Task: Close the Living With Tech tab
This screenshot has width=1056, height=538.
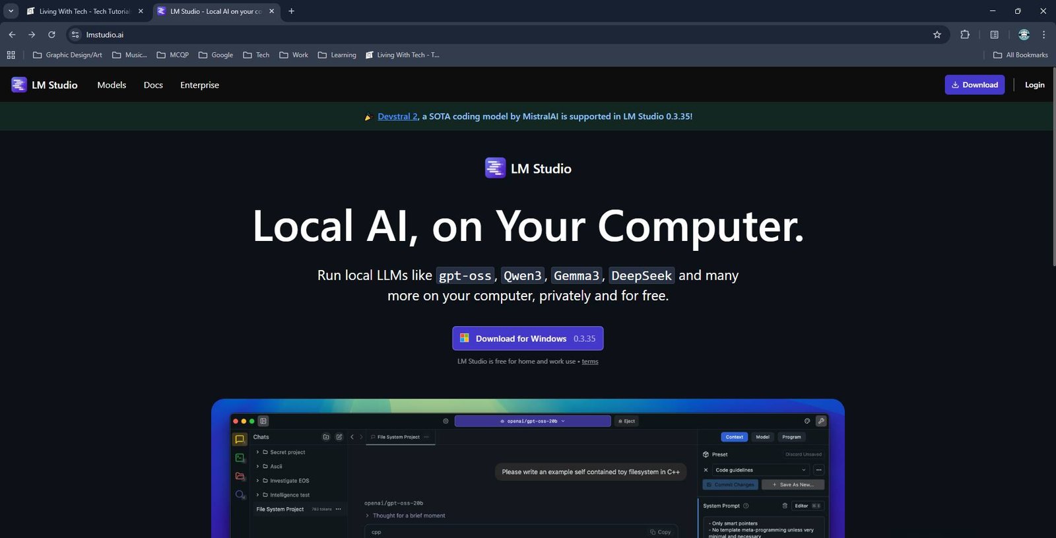Action: tap(141, 11)
